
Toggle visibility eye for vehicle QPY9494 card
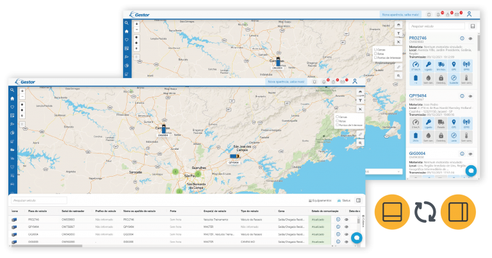click(x=470, y=97)
